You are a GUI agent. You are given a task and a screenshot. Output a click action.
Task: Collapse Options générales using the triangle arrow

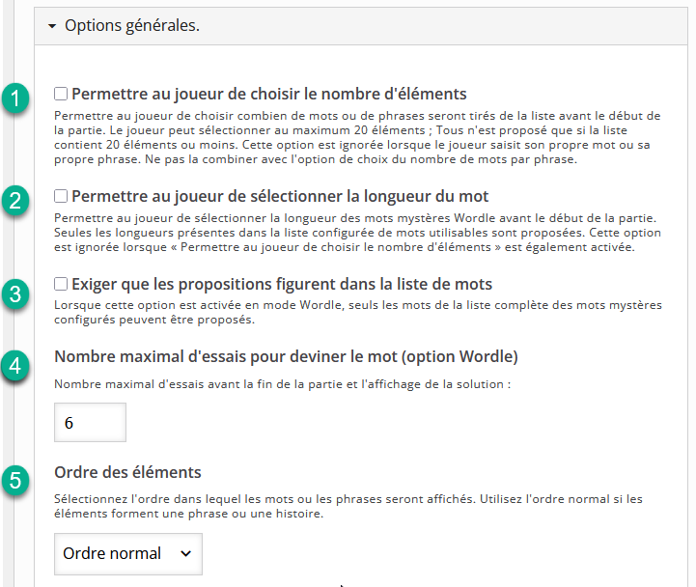click(52, 26)
